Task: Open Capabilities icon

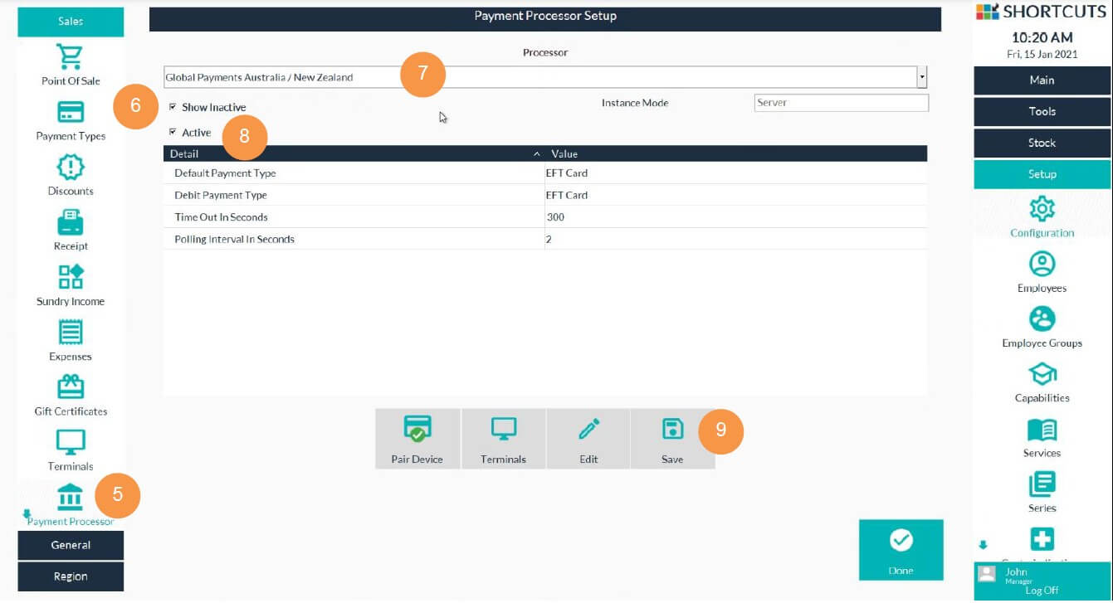Action: [1042, 374]
